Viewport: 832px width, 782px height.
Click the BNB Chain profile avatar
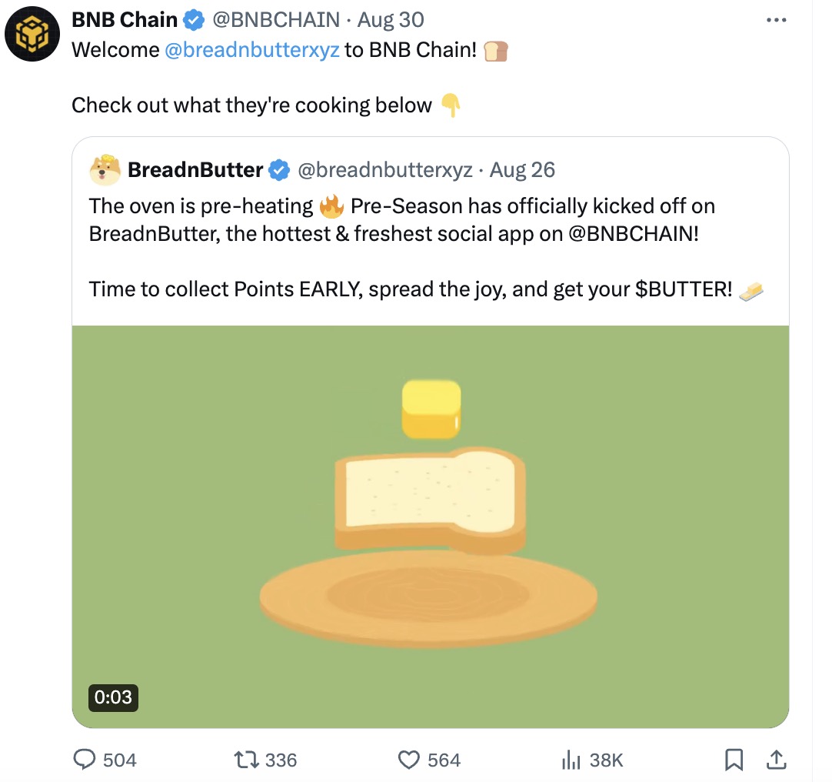coord(32,34)
